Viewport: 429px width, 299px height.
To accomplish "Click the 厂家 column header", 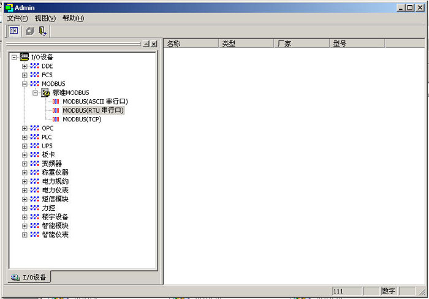I will (302, 44).
